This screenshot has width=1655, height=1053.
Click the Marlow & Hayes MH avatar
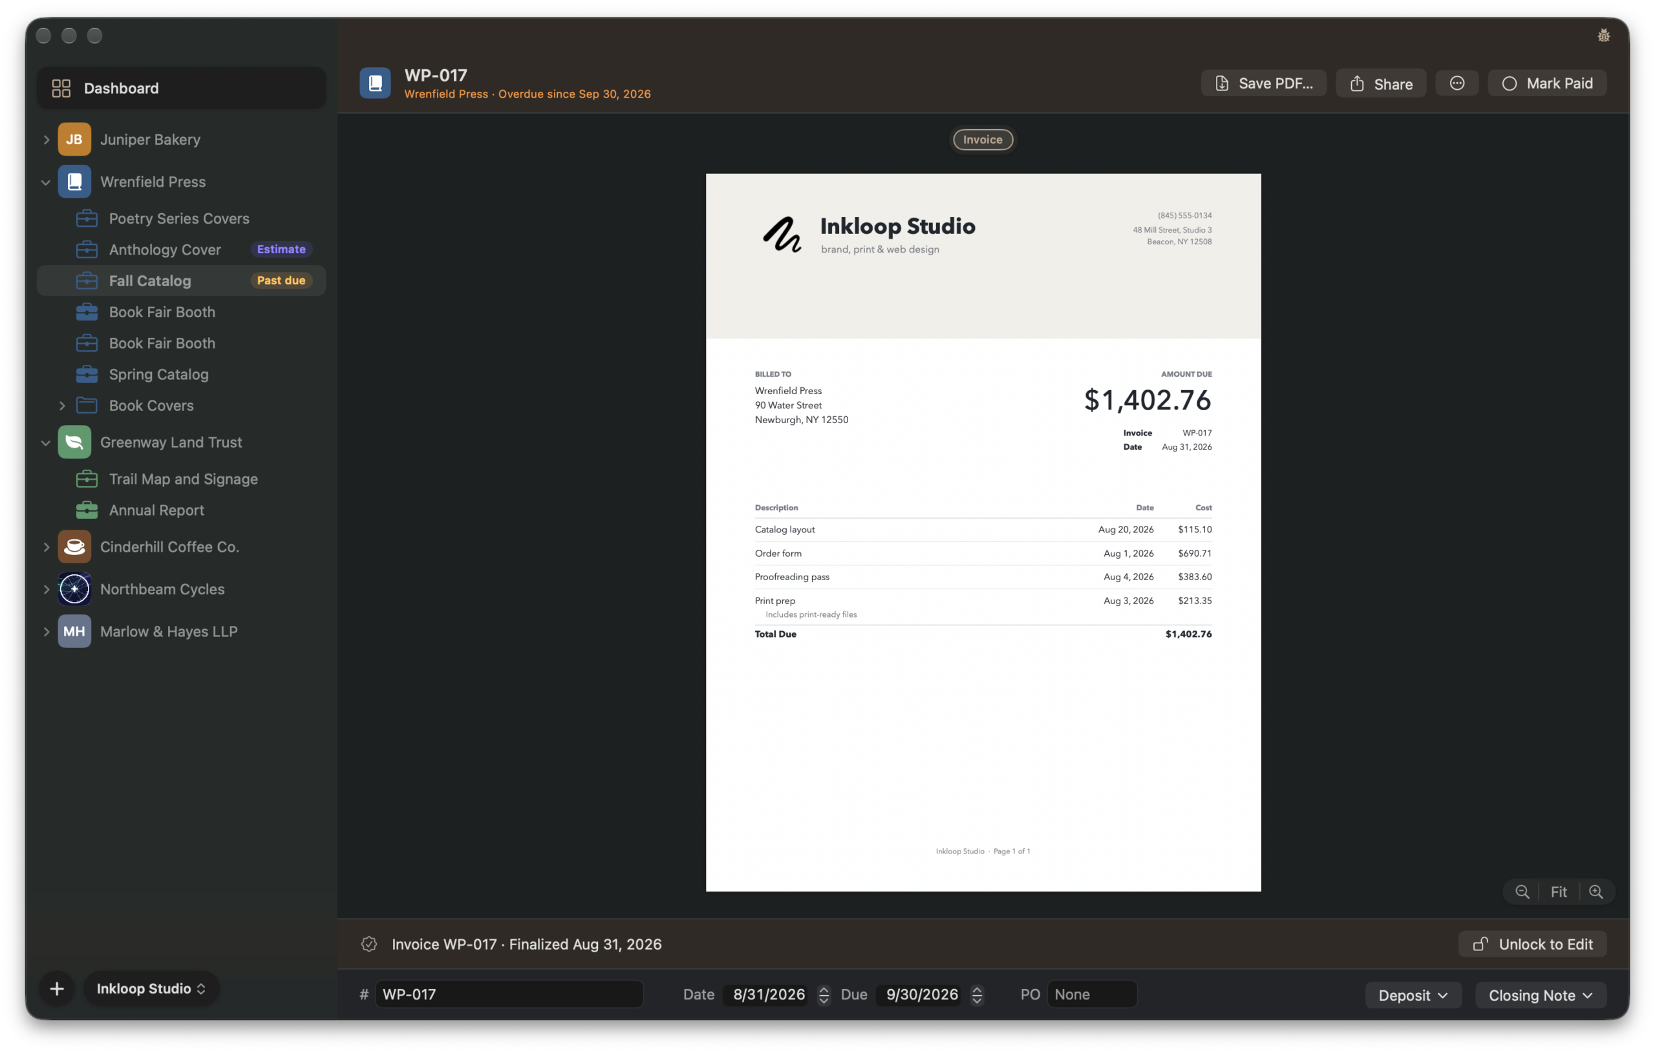tap(74, 632)
